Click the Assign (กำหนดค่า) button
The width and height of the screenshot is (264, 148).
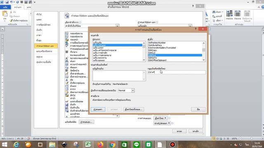98,109
